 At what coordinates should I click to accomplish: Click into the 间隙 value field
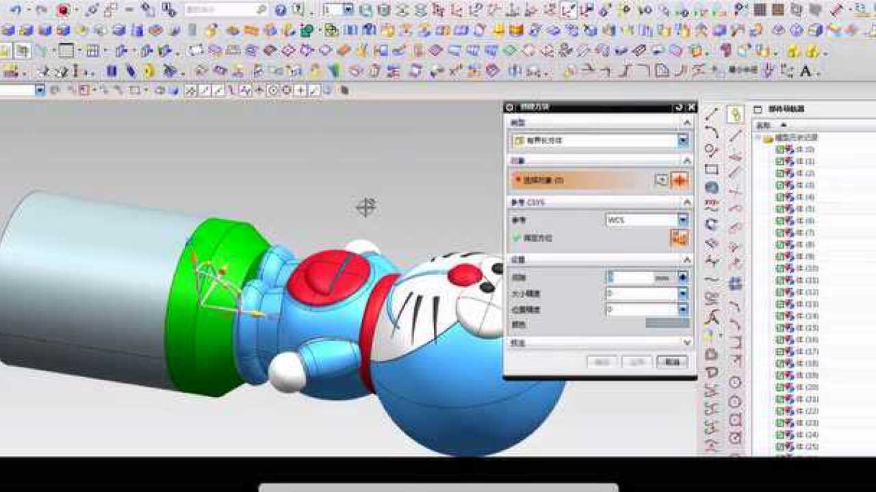[x=630, y=277]
